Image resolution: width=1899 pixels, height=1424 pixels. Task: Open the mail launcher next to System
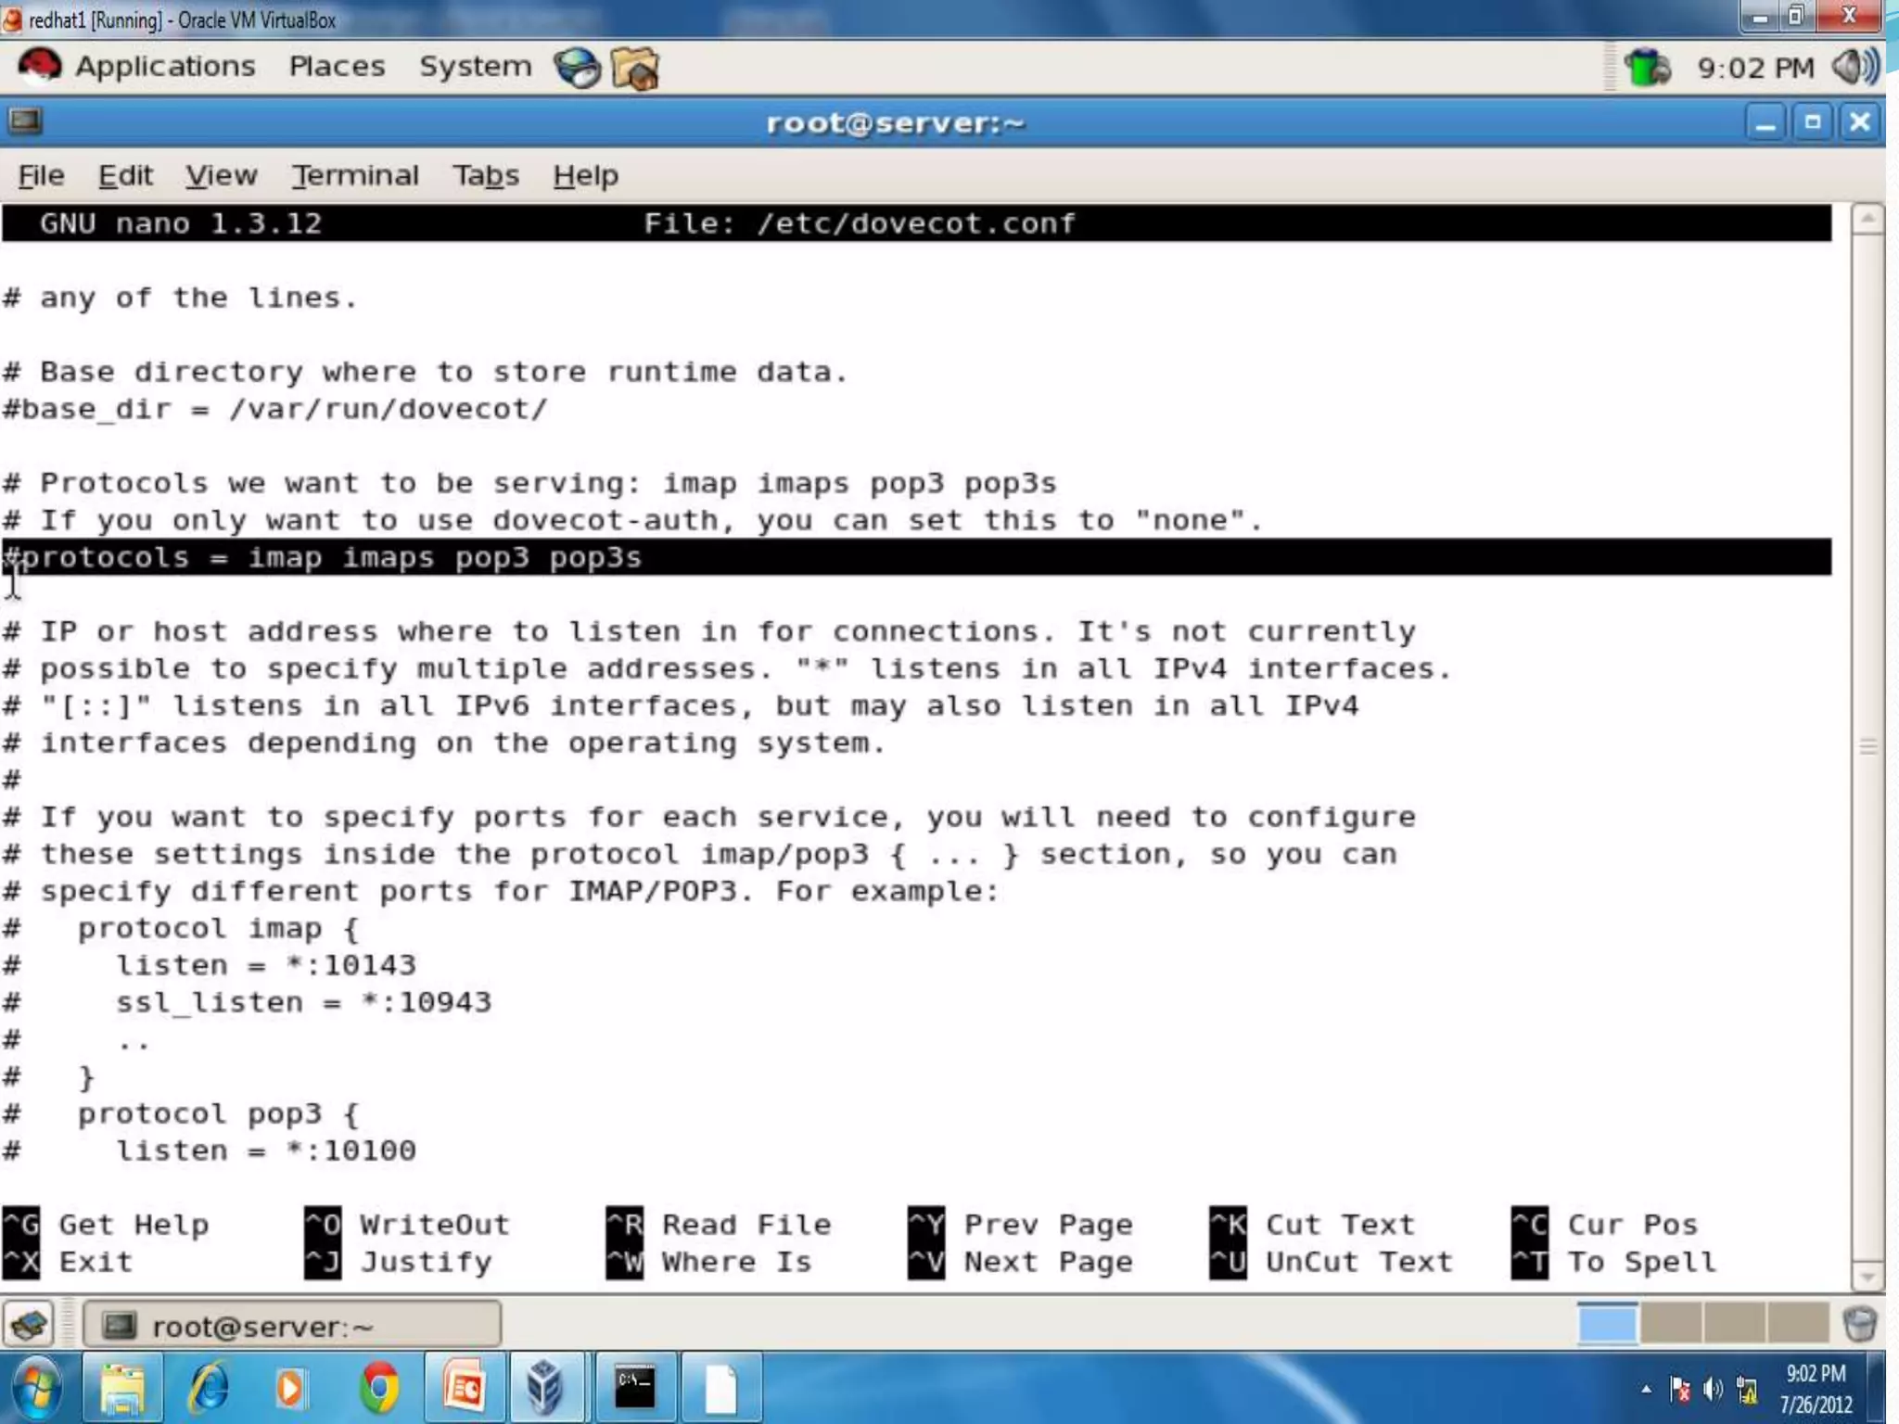pyautogui.click(x=636, y=69)
